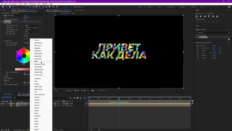Toggle the Interpolate Palette checkbox

point(25,74)
